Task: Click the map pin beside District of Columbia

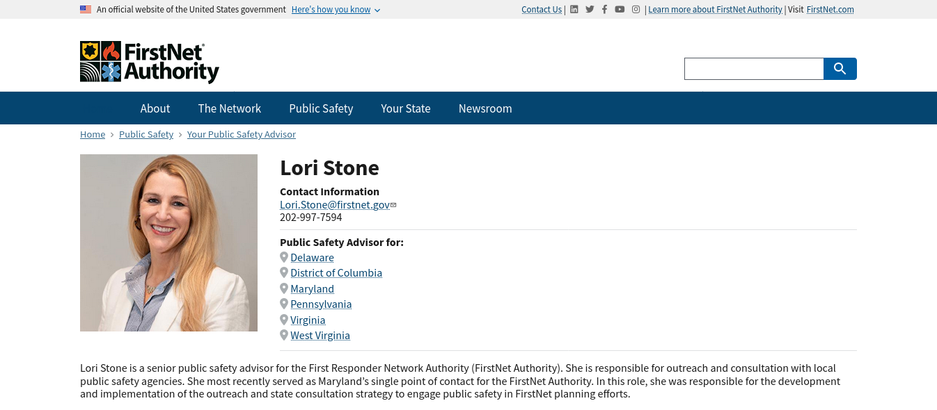Action: [x=284, y=272]
